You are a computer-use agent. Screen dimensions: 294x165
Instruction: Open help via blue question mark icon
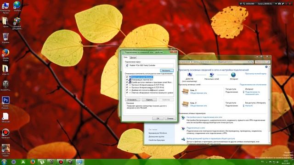[x=266, y=67]
